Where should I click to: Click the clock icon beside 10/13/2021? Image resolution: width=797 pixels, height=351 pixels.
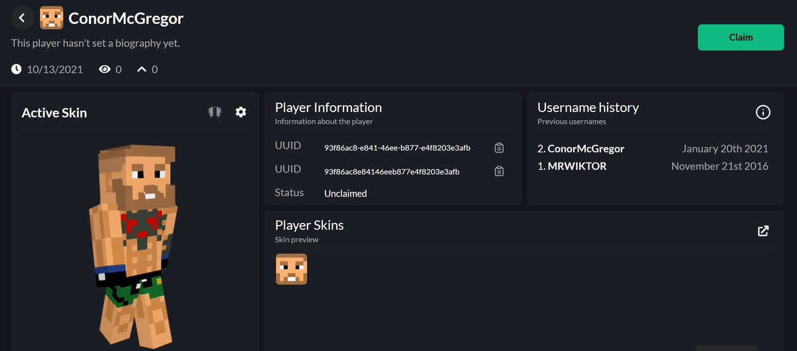click(17, 69)
